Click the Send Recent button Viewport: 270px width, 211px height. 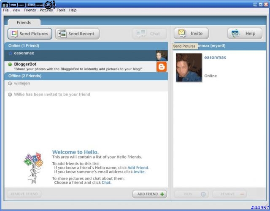point(77,34)
